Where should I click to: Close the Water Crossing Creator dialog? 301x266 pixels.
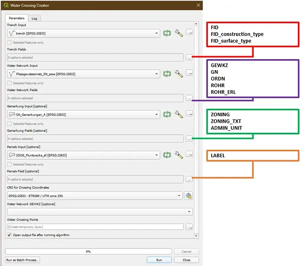coord(198,5)
